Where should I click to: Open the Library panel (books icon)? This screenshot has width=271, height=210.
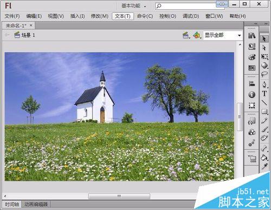[x=251, y=36]
